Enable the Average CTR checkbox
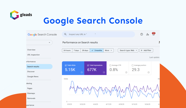 coord(110,65)
